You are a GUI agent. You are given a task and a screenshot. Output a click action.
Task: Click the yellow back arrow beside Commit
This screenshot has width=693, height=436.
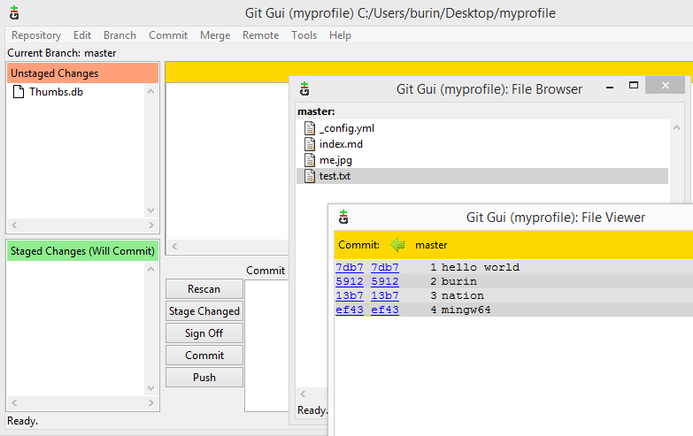tap(398, 245)
